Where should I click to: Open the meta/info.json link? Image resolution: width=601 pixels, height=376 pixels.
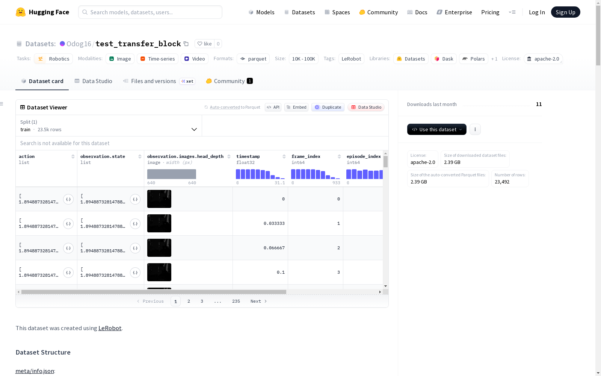pyautogui.click(x=35, y=371)
